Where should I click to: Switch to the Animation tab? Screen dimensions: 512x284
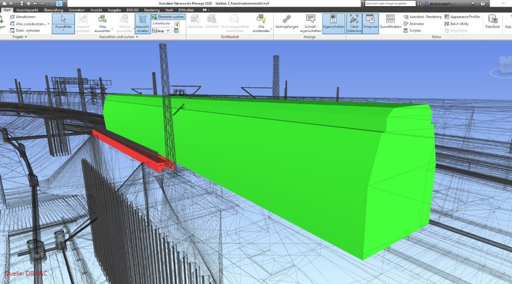point(76,10)
